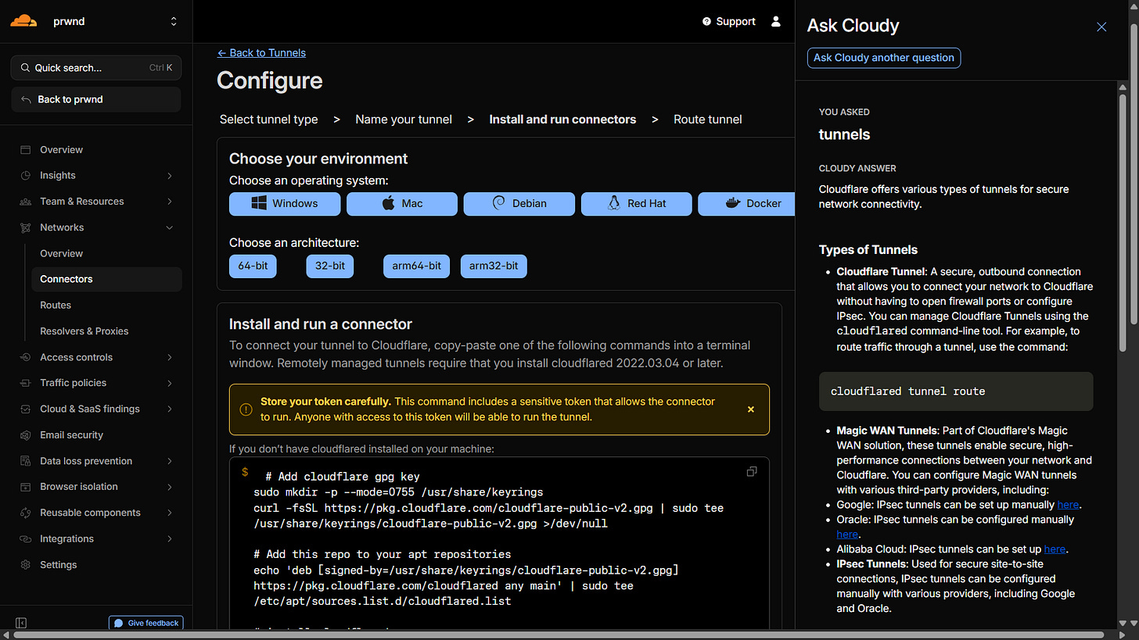The image size is (1139, 640).
Task: Close the Ask Cloudy panel
Action: point(1101,27)
